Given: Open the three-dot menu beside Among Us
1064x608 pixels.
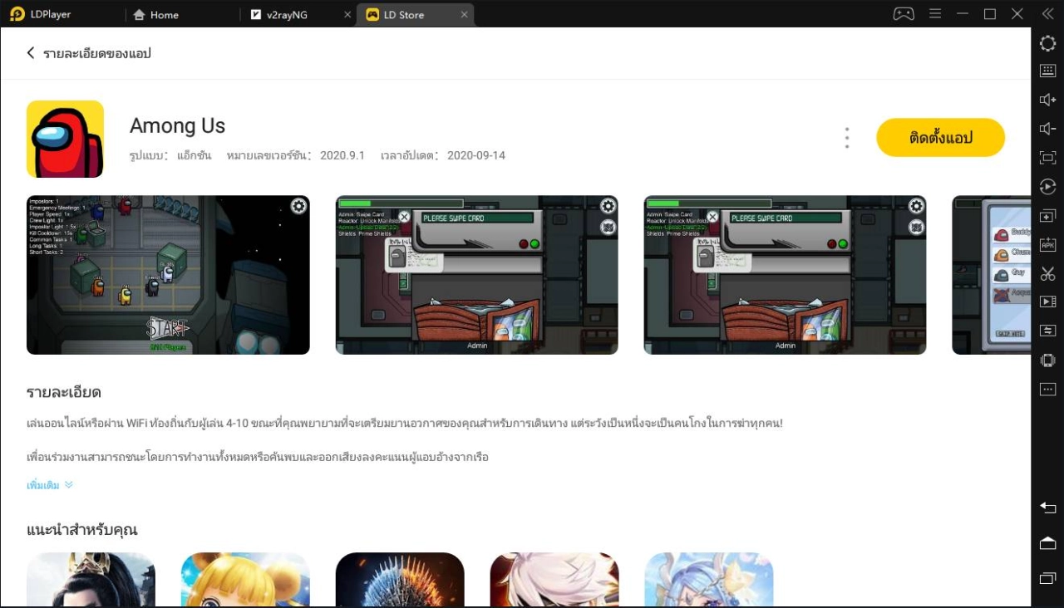Looking at the screenshot, I should (846, 137).
